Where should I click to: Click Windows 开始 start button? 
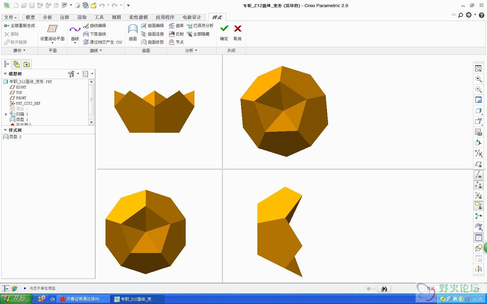coord(16,299)
